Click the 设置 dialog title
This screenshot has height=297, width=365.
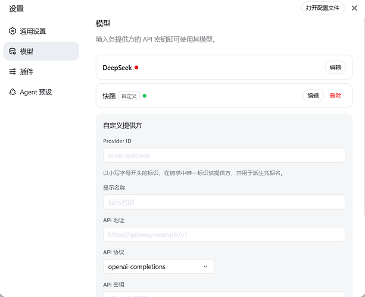pos(16,9)
